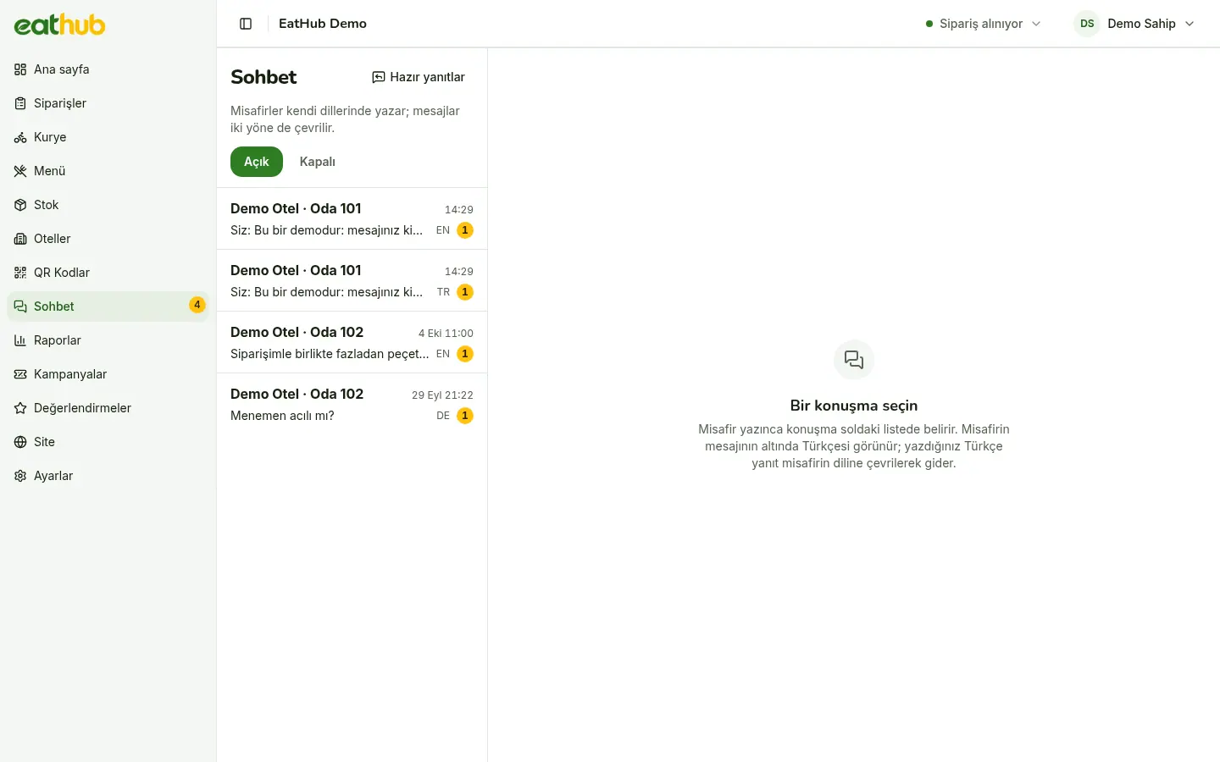Viewport: 1220px width, 762px height.
Task: Navigate to Kampanyalar
Action: [x=108, y=374]
